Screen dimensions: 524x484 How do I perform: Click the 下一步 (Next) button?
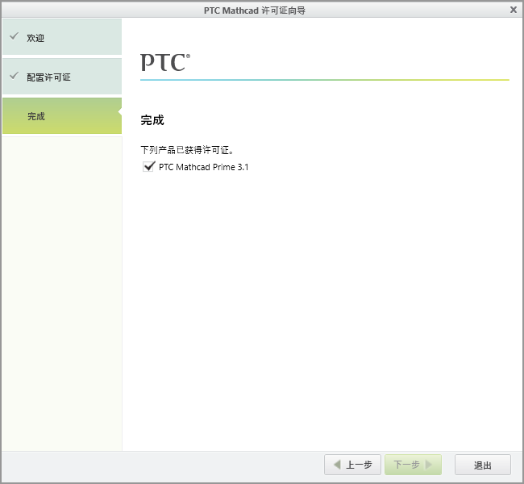[x=413, y=465]
